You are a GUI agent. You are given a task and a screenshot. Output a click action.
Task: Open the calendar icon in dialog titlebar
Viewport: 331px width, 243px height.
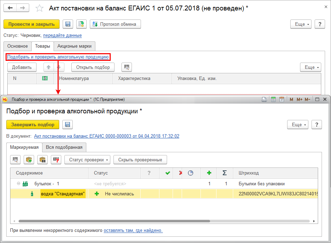(282, 99)
